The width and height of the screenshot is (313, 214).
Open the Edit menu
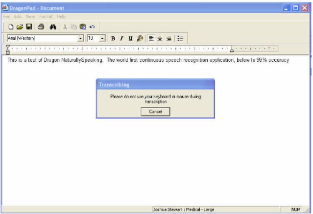coord(18,17)
